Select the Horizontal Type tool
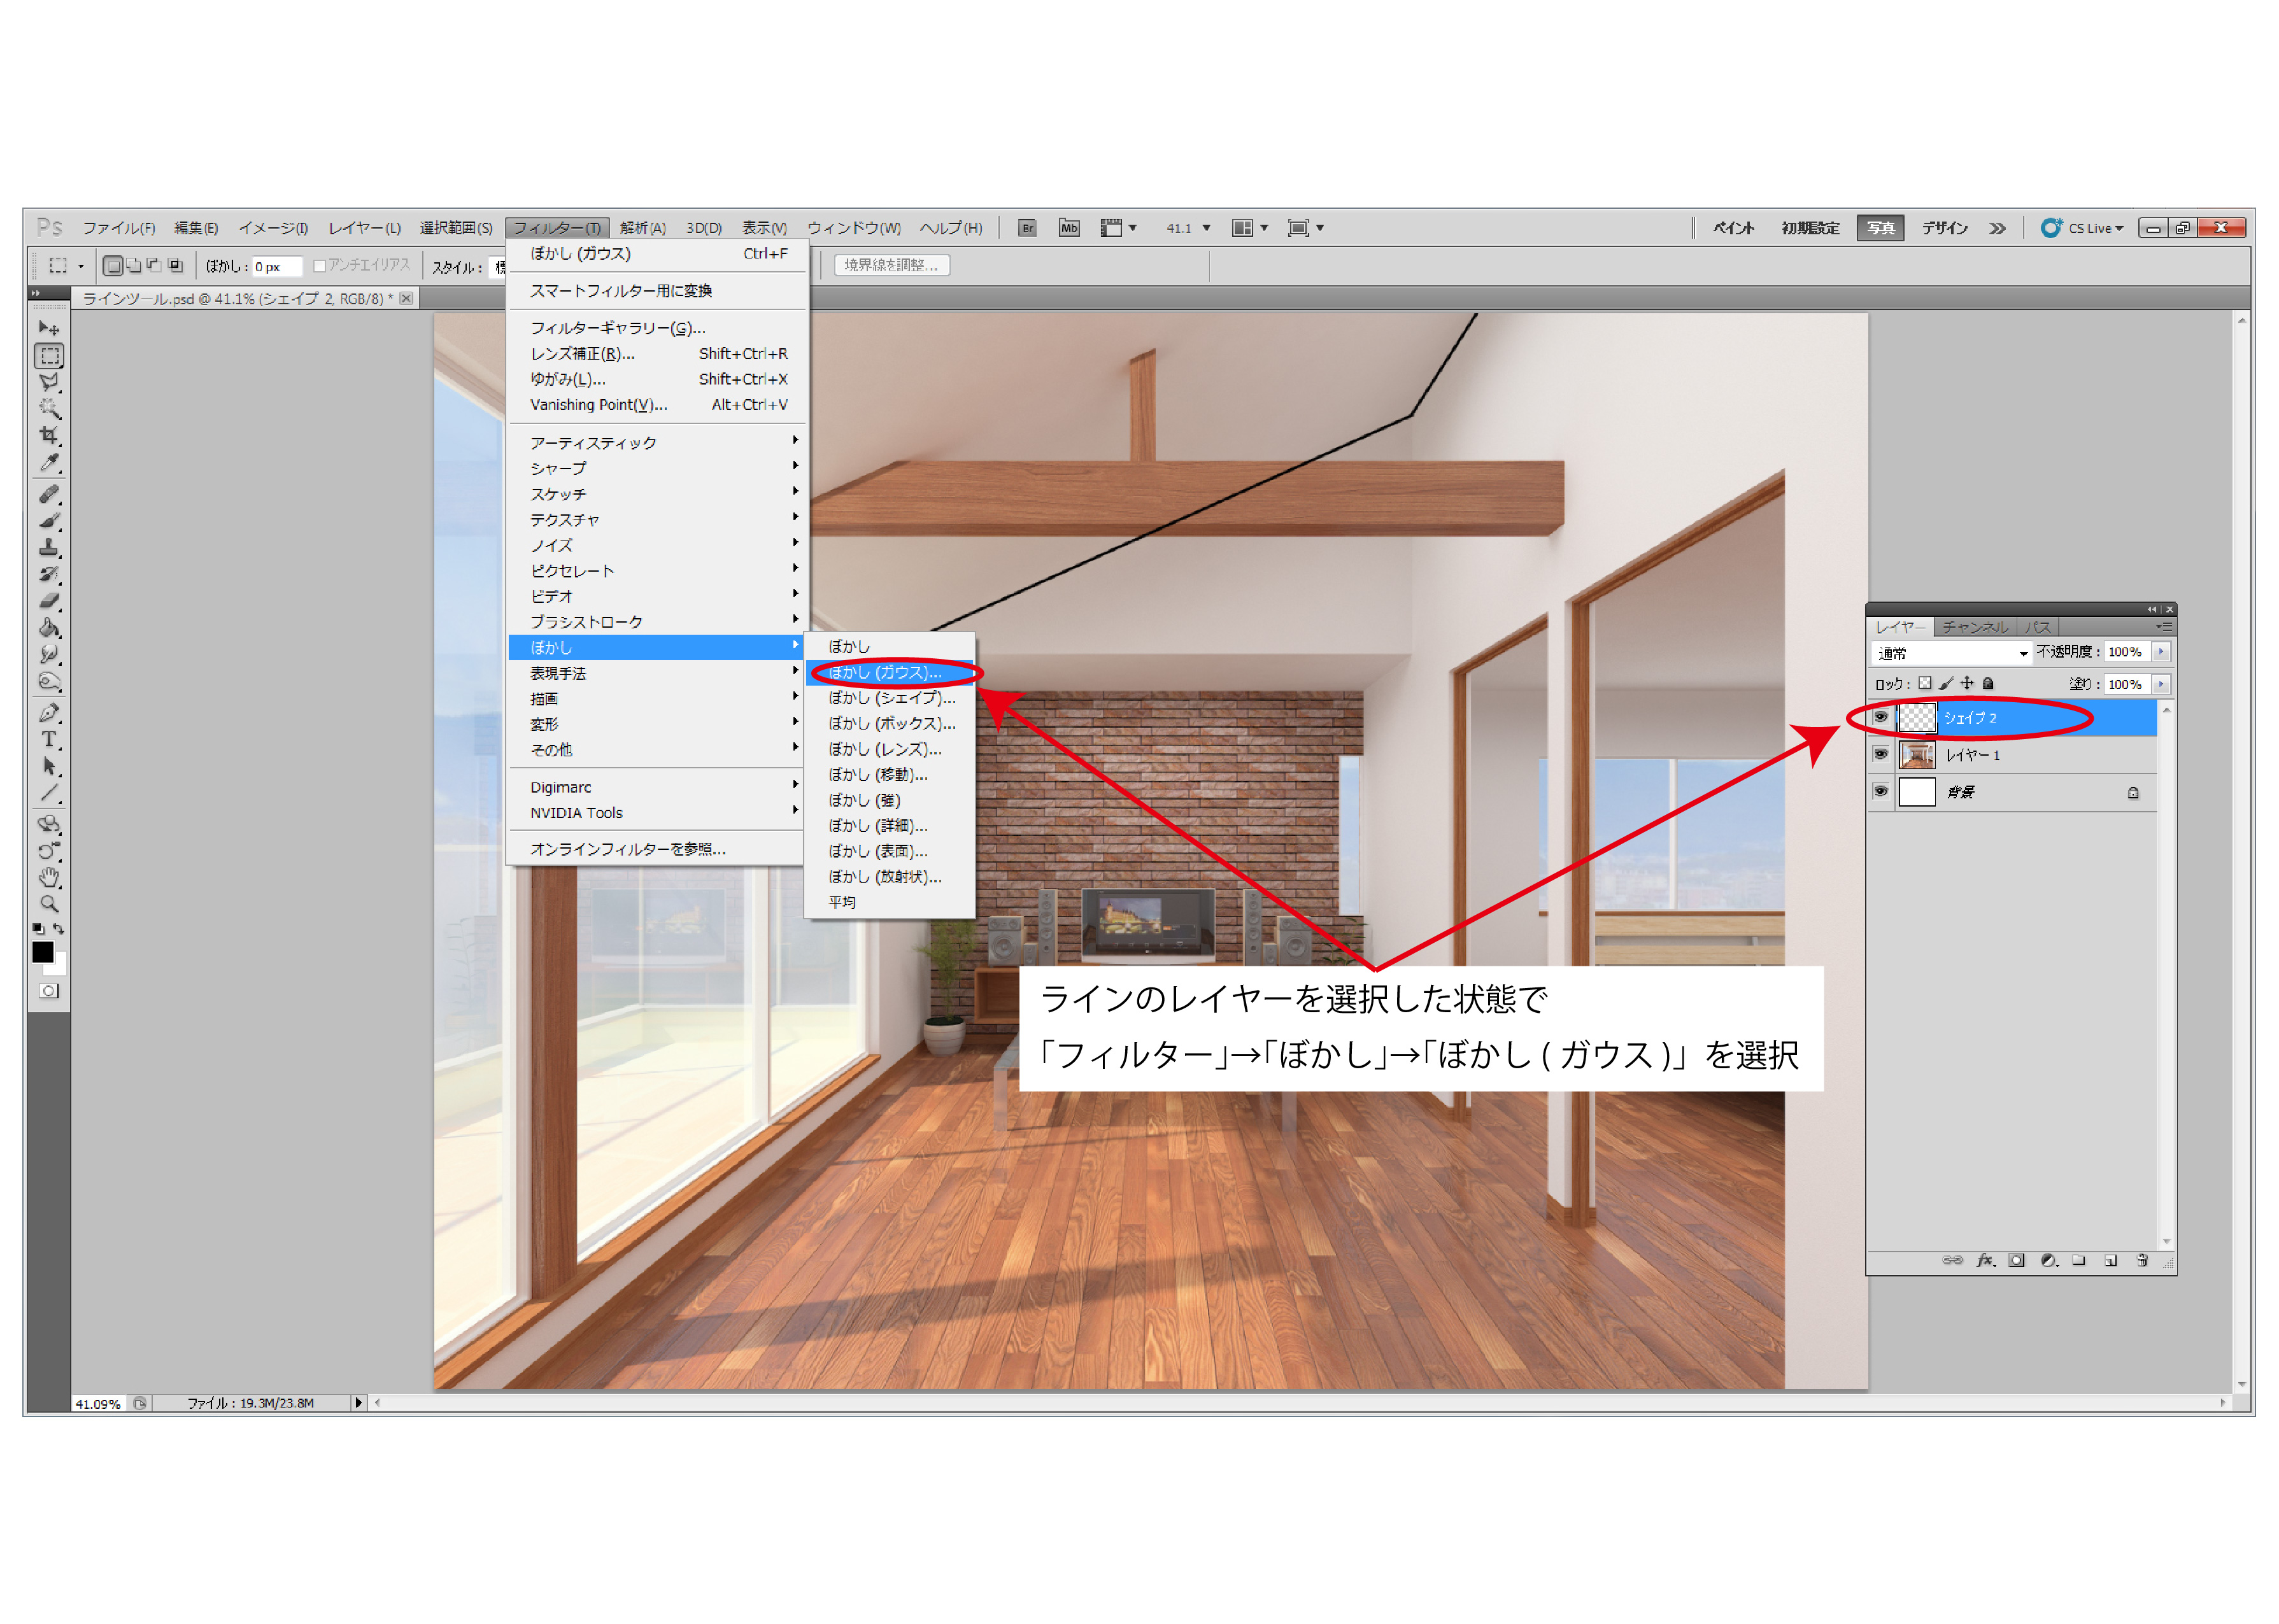Viewport: 2279px width, 1624px height. (48, 740)
